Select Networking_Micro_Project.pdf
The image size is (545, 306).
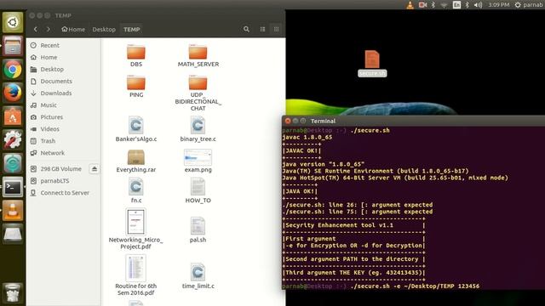136,229
